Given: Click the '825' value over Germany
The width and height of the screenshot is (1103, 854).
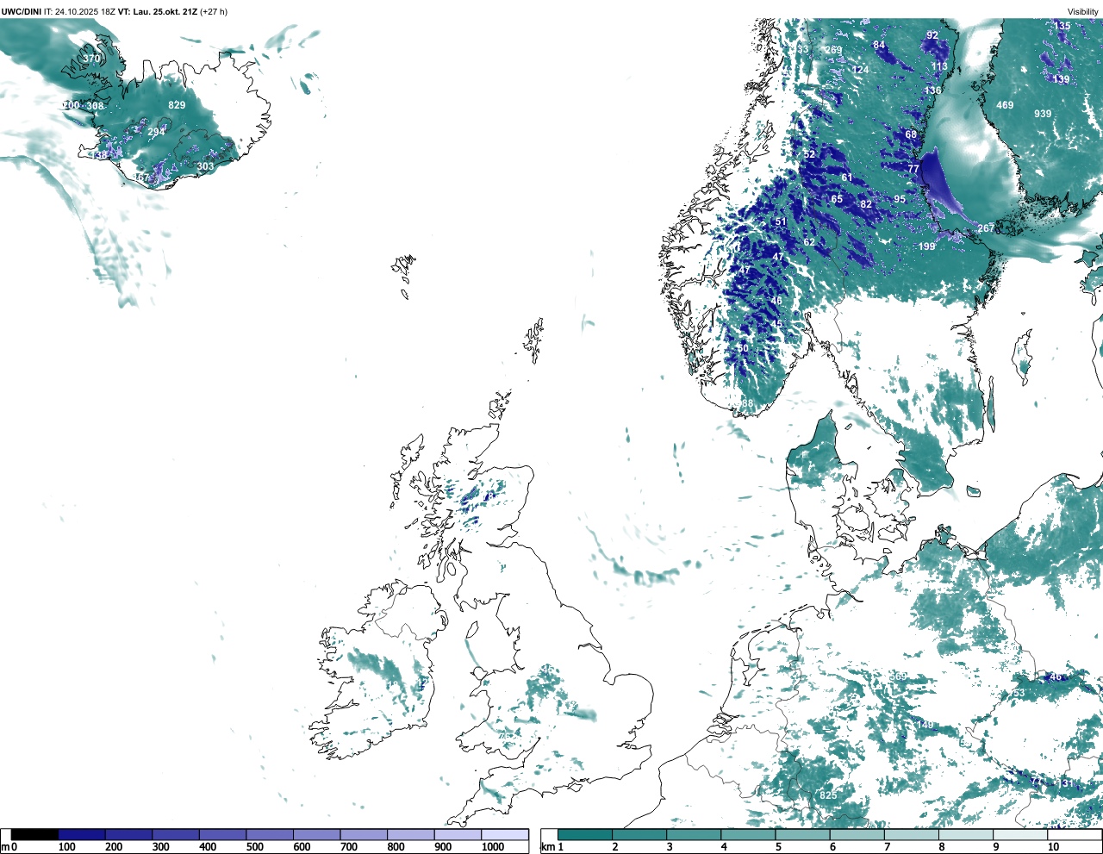Looking at the screenshot, I should pos(828,795).
